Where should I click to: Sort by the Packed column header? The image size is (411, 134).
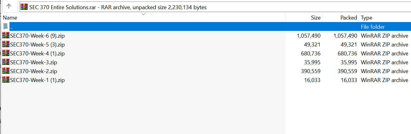[x=348, y=18]
